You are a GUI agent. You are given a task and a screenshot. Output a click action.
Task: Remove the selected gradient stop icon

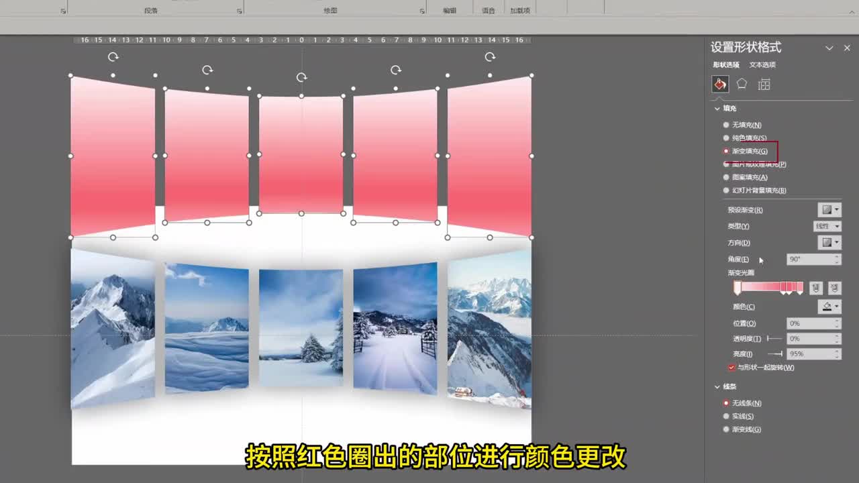pyautogui.click(x=836, y=287)
